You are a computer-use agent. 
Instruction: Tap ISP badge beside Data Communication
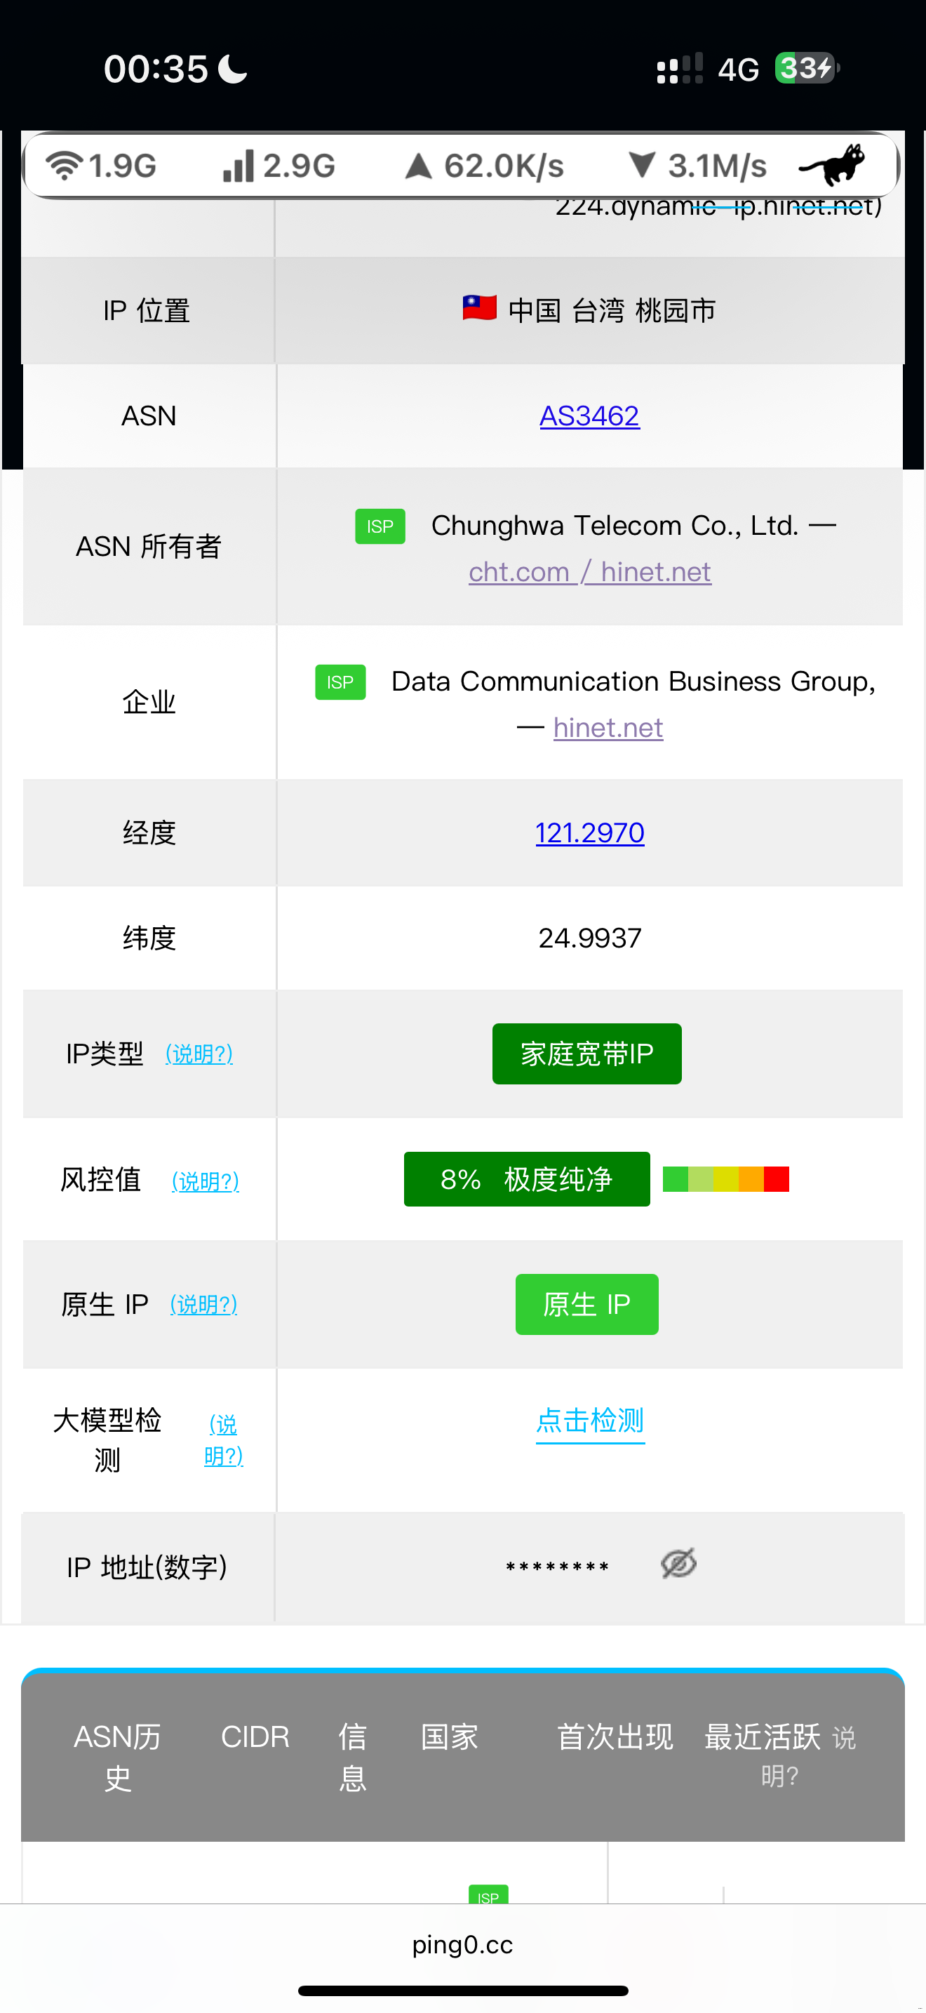(x=340, y=682)
